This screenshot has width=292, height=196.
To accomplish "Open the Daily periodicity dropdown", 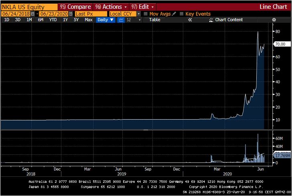I will 105,20.
